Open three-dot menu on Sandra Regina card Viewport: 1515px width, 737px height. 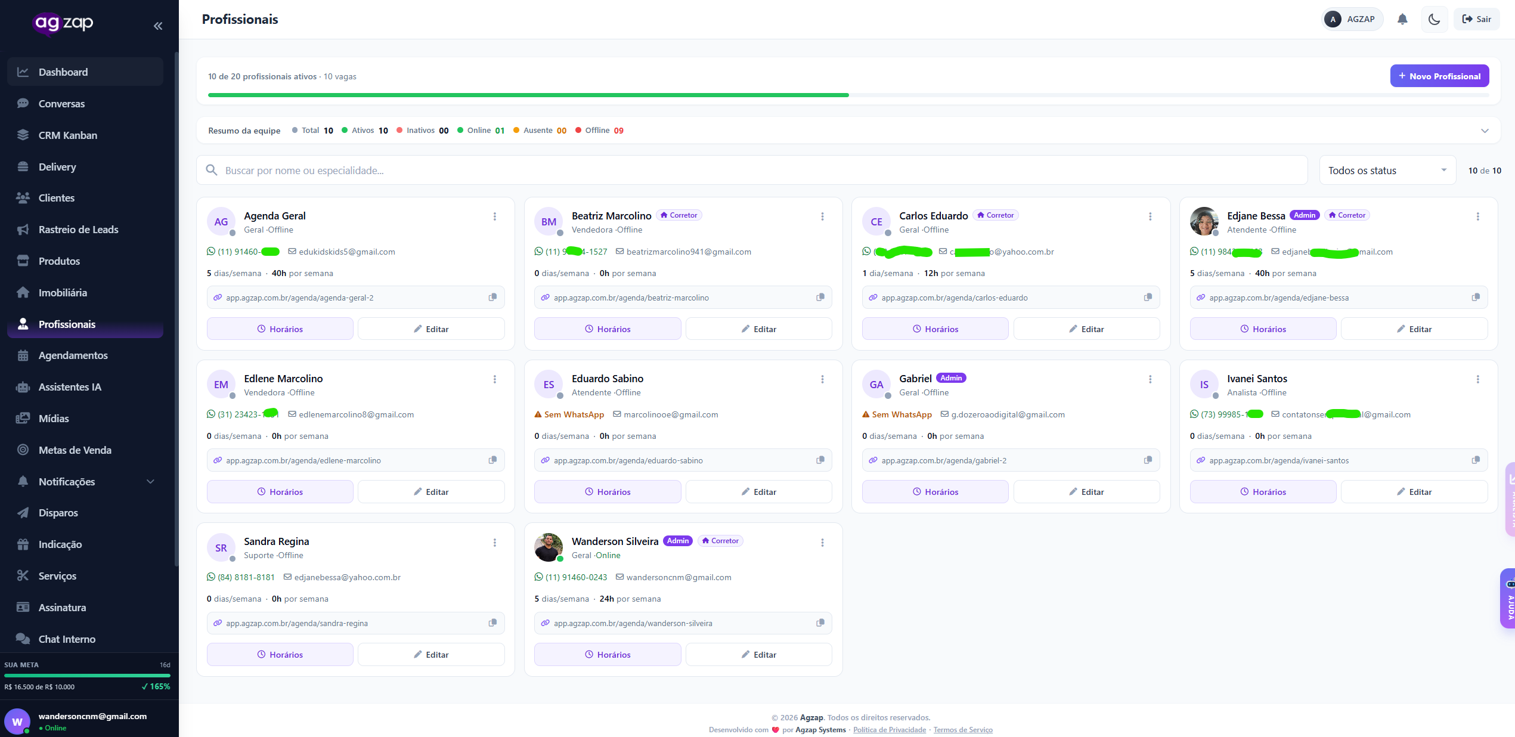pos(495,543)
